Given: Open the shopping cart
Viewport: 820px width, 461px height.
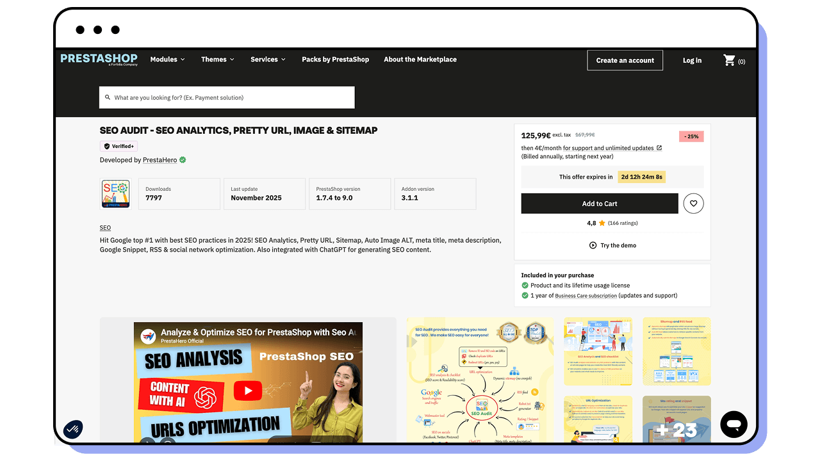Looking at the screenshot, I should (x=730, y=60).
